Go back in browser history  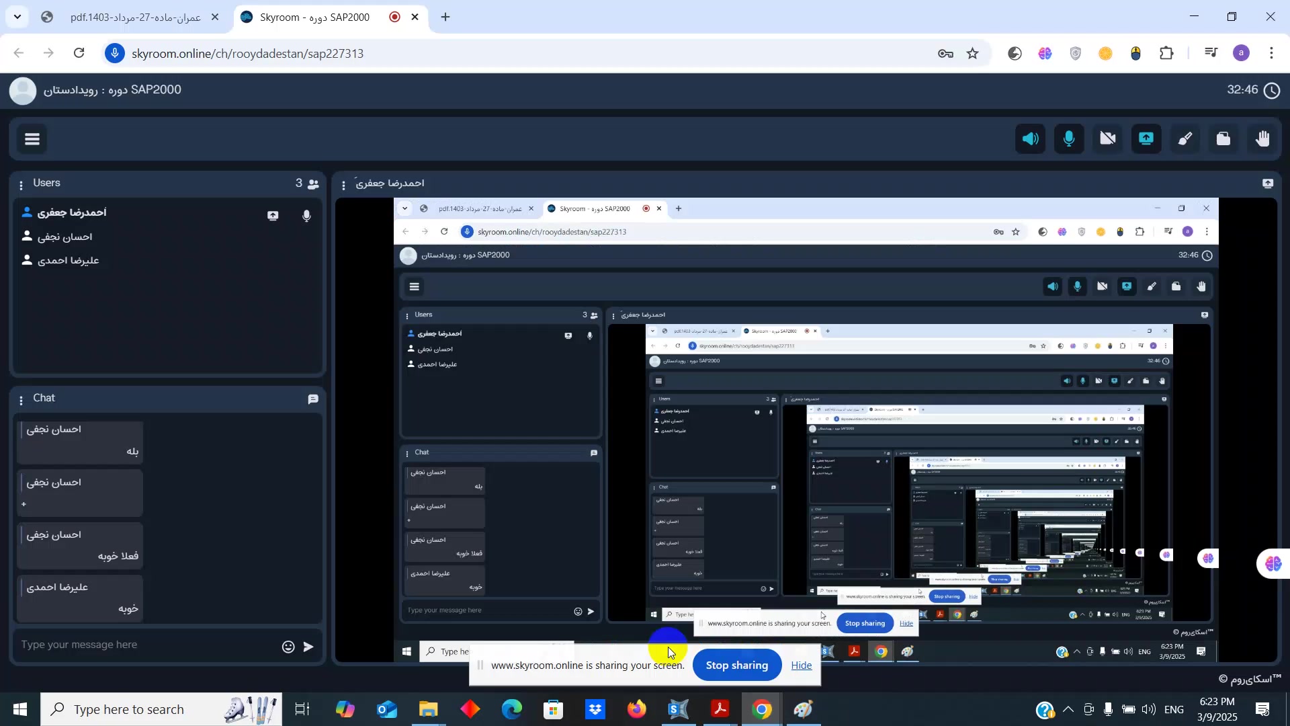click(x=19, y=53)
